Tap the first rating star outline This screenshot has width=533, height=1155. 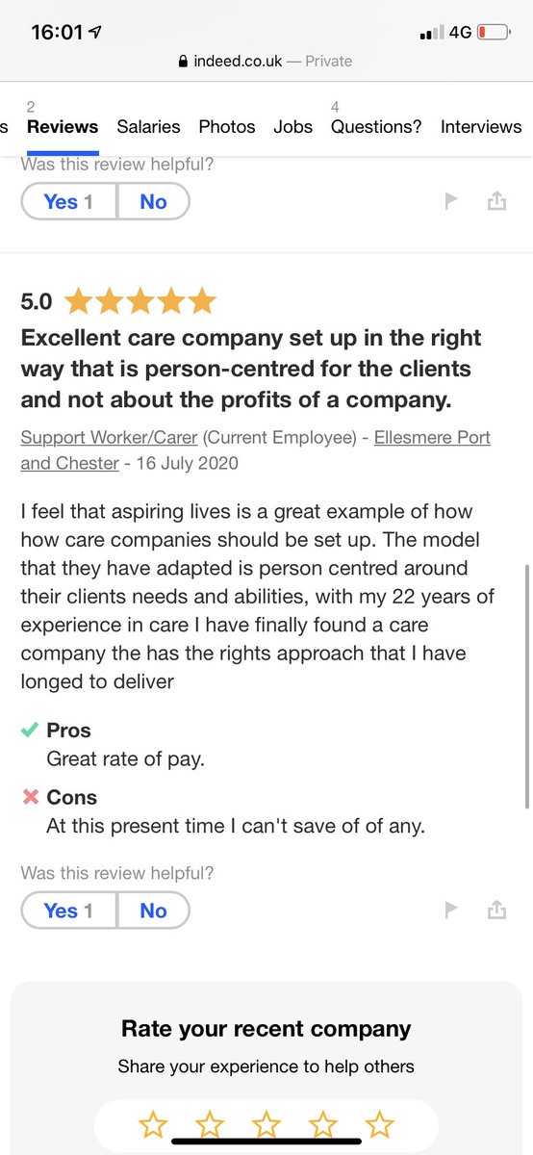(x=153, y=1124)
